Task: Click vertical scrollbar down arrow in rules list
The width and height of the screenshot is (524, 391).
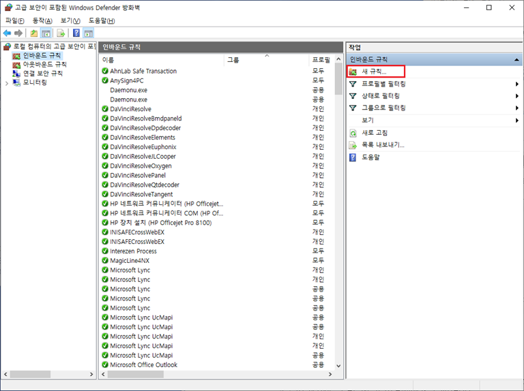Action: click(x=338, y=366)
